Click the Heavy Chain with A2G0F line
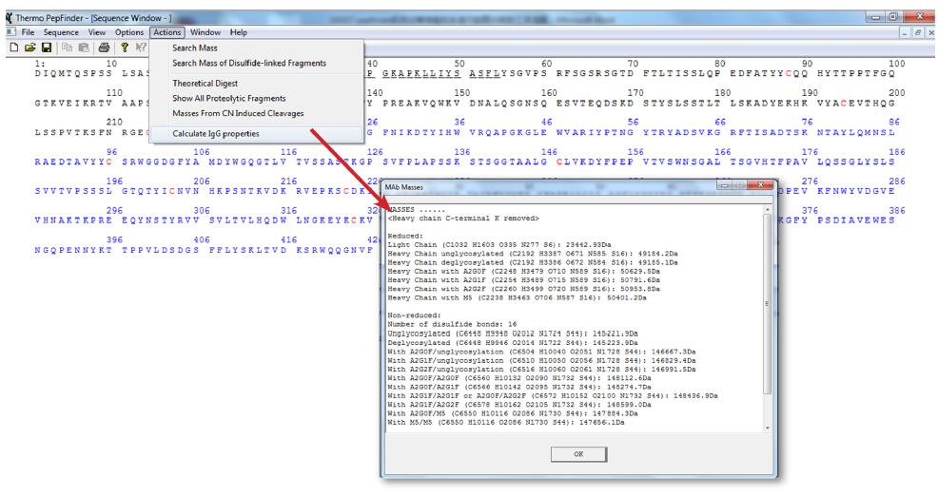 click(523, 272)
